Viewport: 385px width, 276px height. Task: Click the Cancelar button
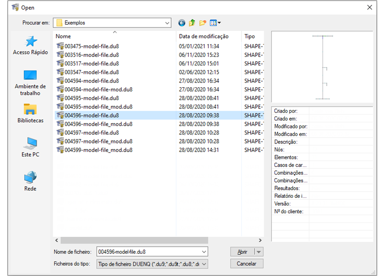[247, 264]
